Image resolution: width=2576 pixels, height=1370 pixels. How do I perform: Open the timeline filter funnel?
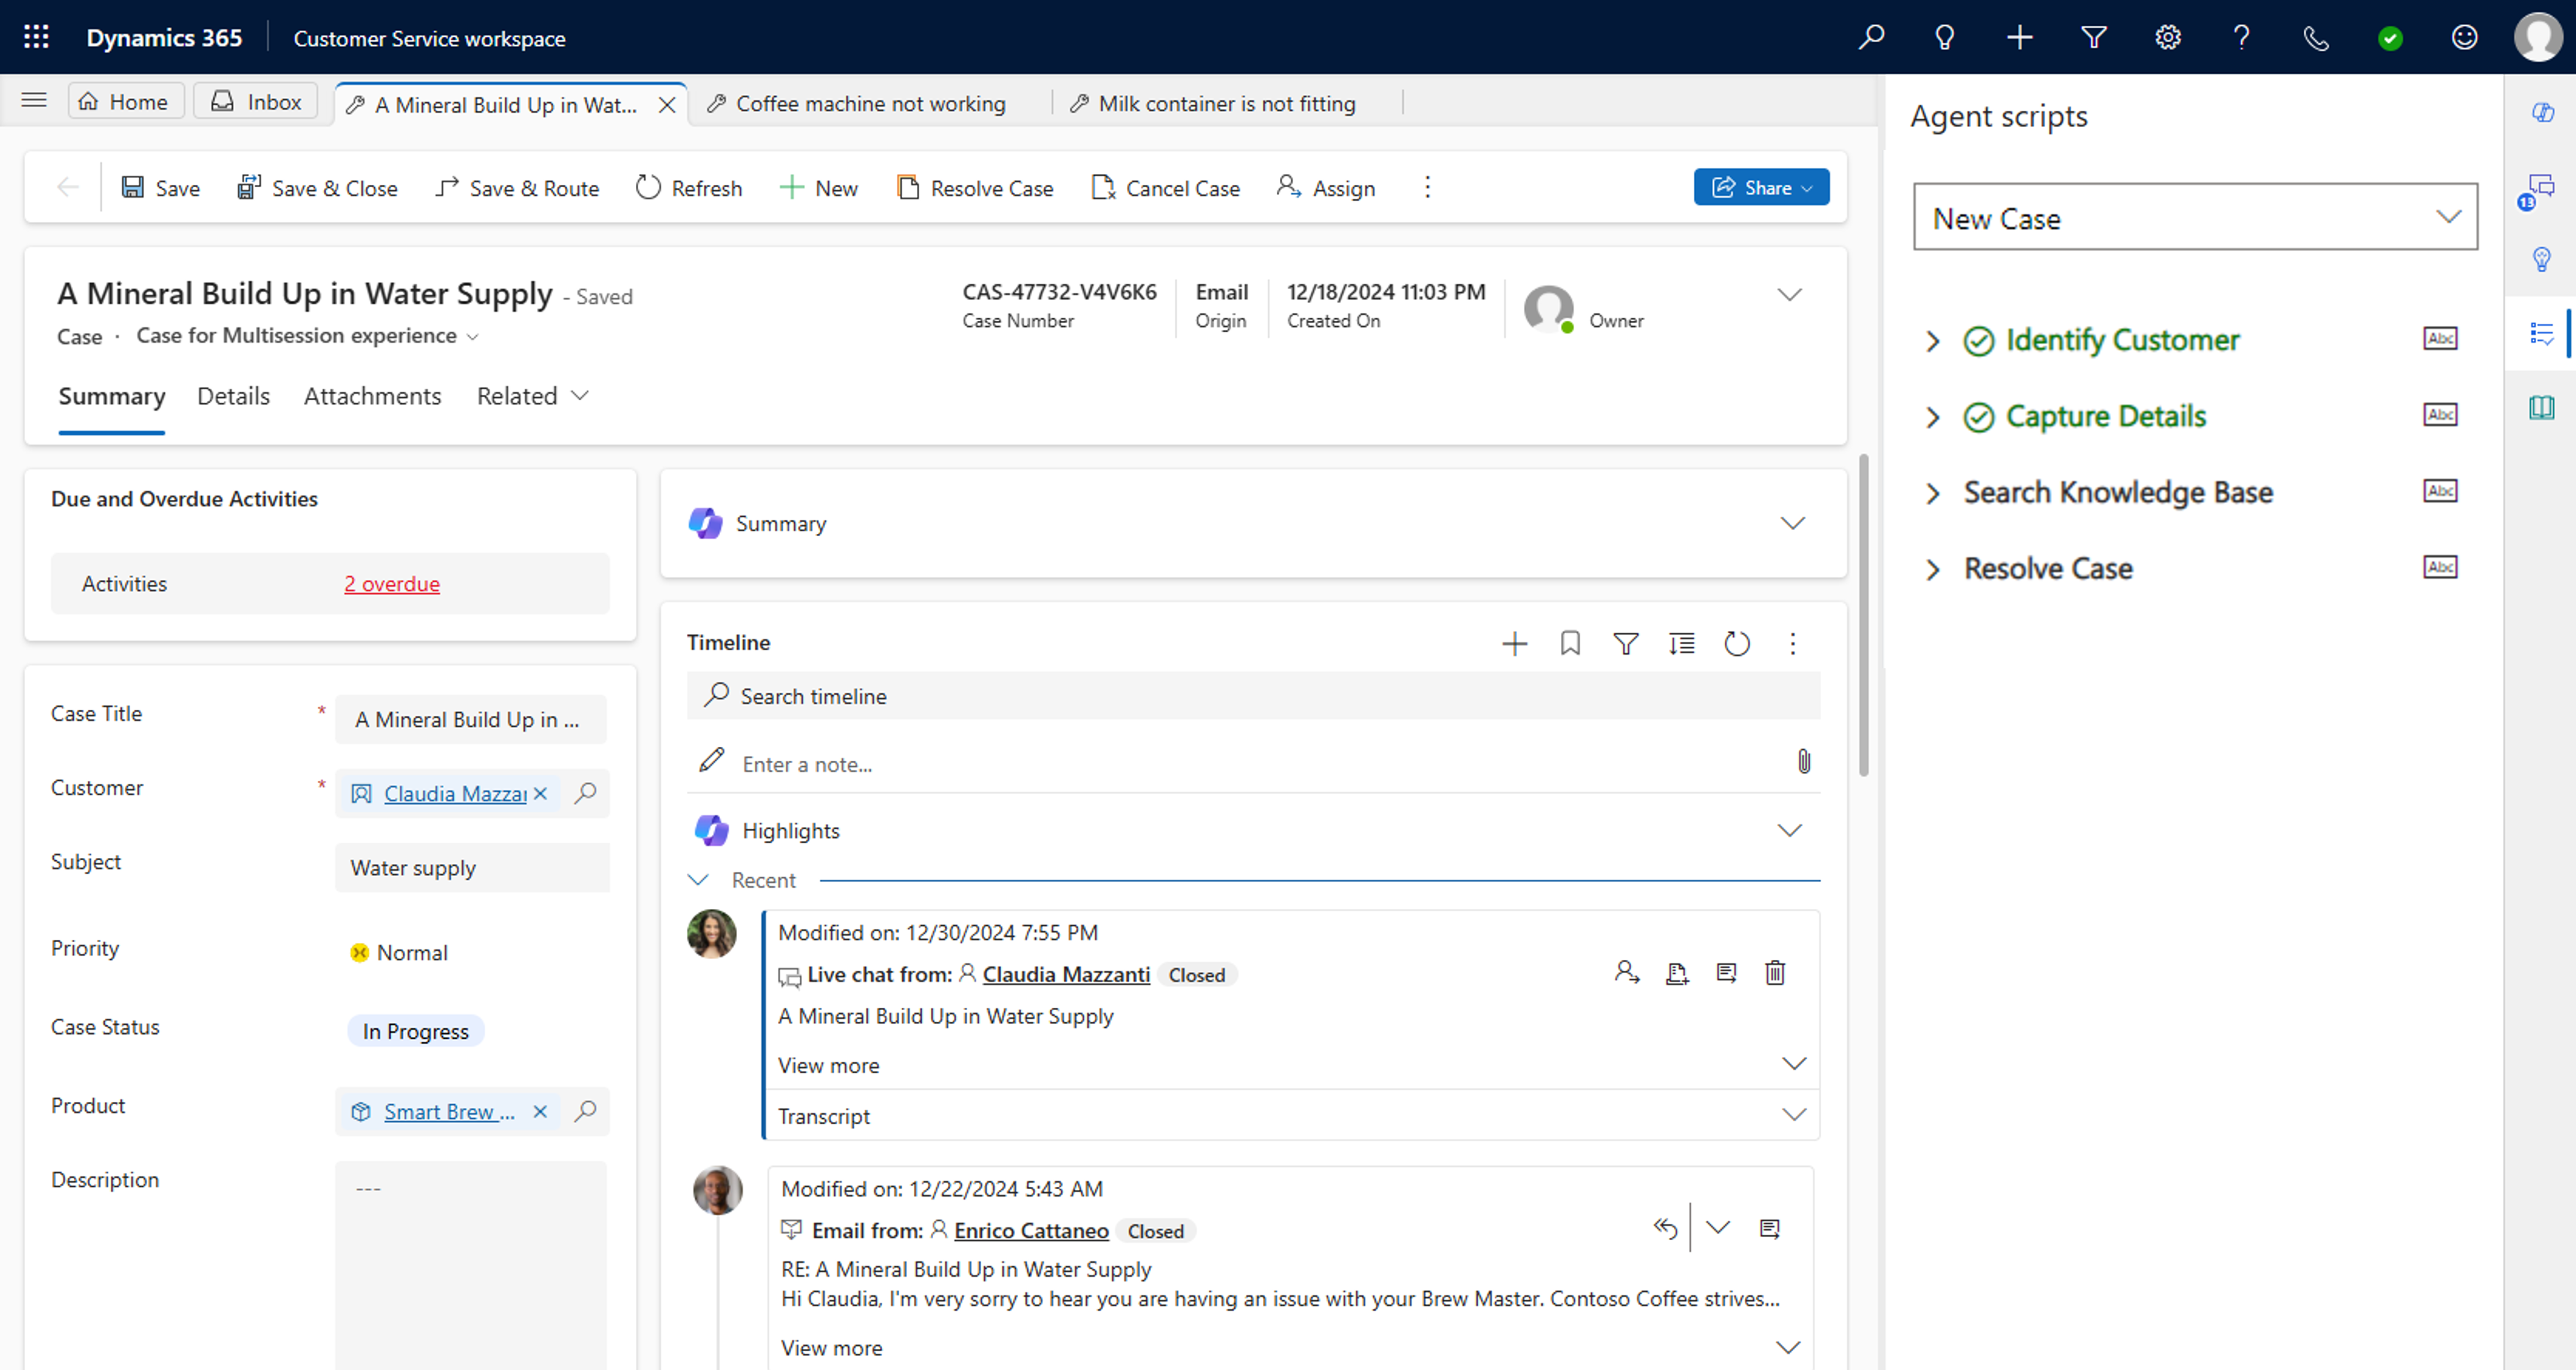(x=1625, y=644)
